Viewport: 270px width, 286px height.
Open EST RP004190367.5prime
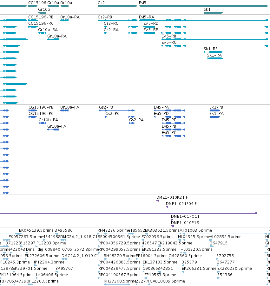[119, 275]
